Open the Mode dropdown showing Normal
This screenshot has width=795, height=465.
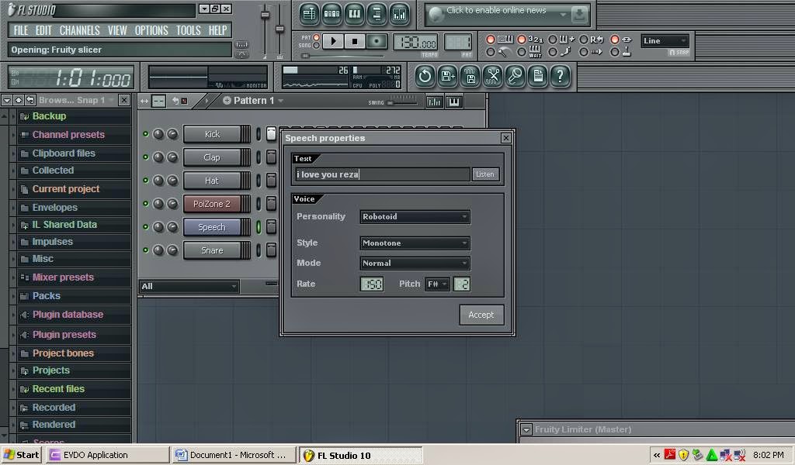click(415, 263)
